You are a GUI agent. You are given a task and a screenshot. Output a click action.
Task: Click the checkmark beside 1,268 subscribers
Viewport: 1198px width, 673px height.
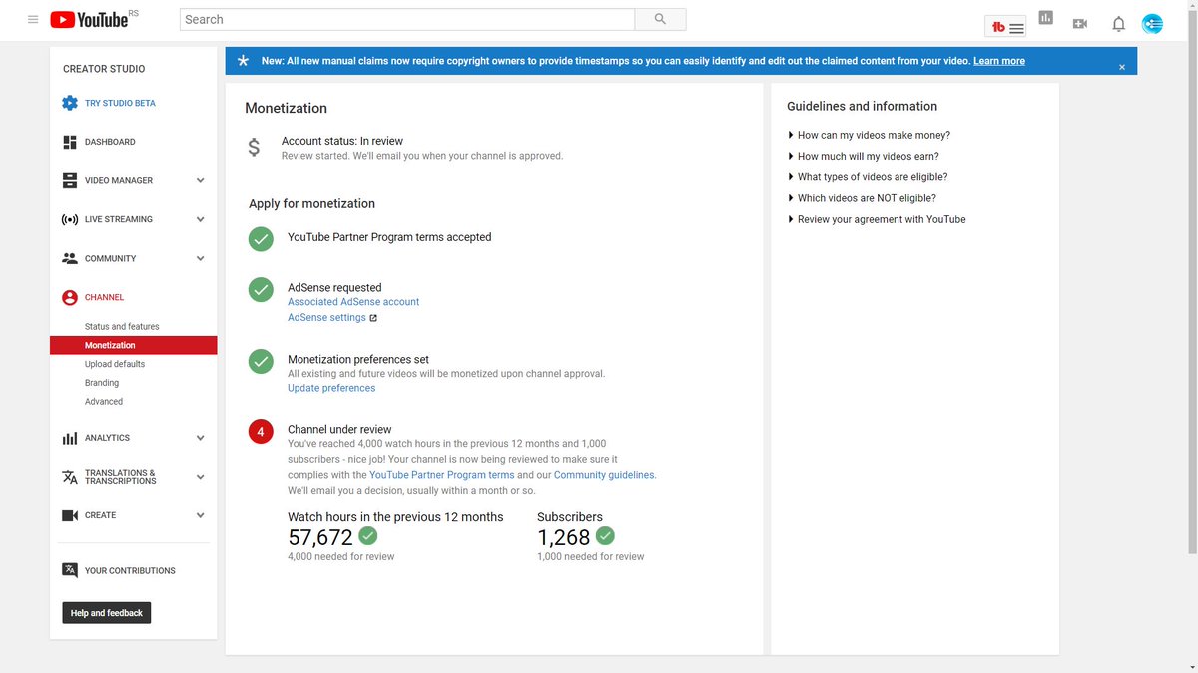point(605,536)
